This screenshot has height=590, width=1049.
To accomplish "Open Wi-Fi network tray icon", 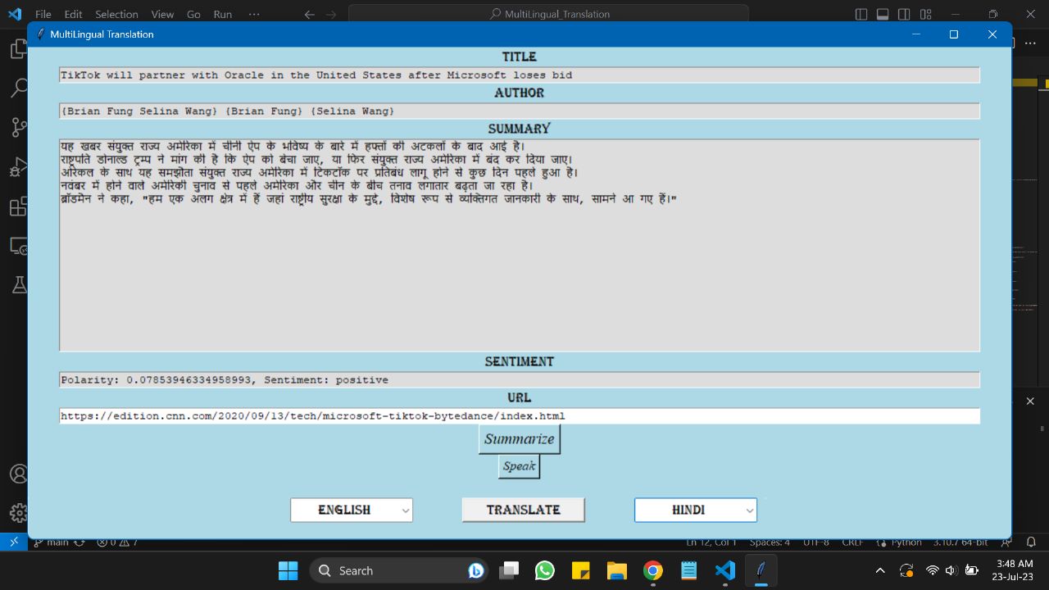I will 932,570.
